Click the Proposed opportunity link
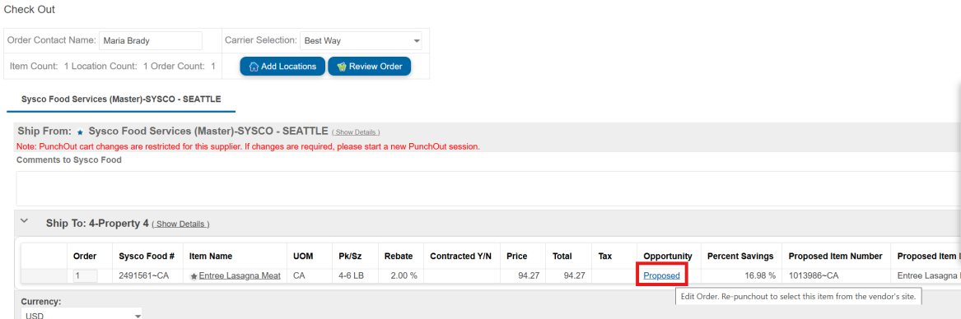The height and width of the screenshot is (319, 961). click(661, 275)
